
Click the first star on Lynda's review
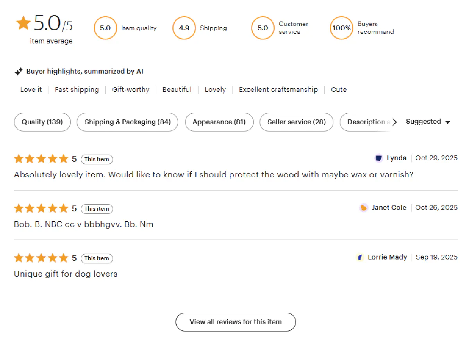[18, 159]
